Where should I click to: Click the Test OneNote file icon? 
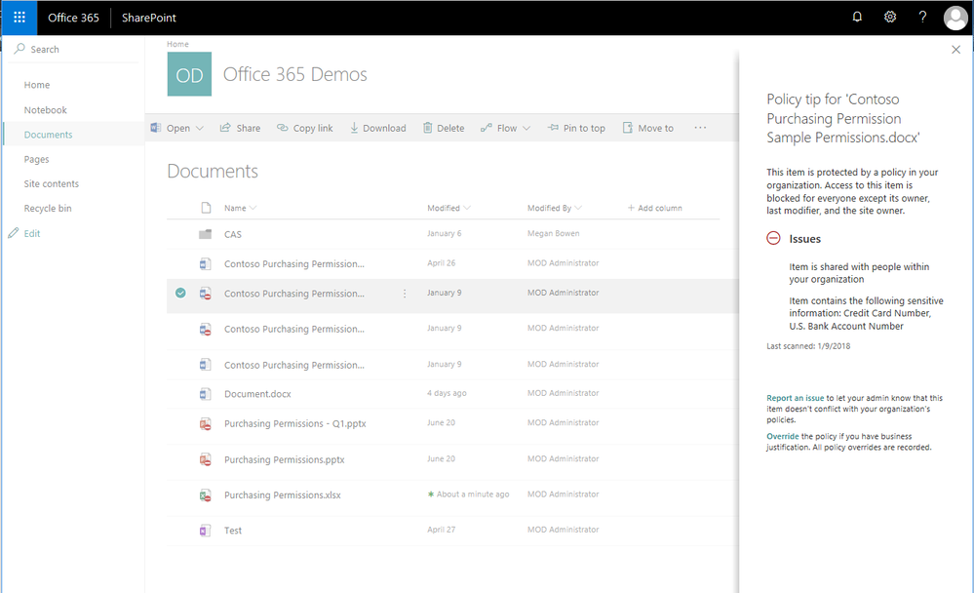click(x=205, y=531)
